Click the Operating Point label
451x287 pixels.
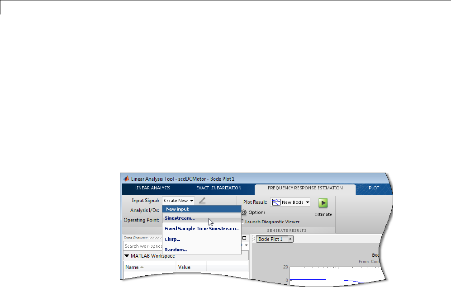[x=141, y=220]
